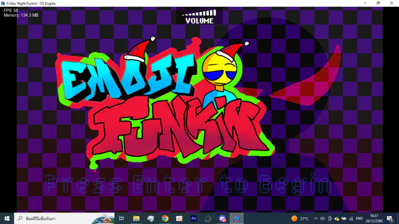Viewport: 399px width, 224px height.
Task: Open the notification center icon
Action: click(390, 218)
